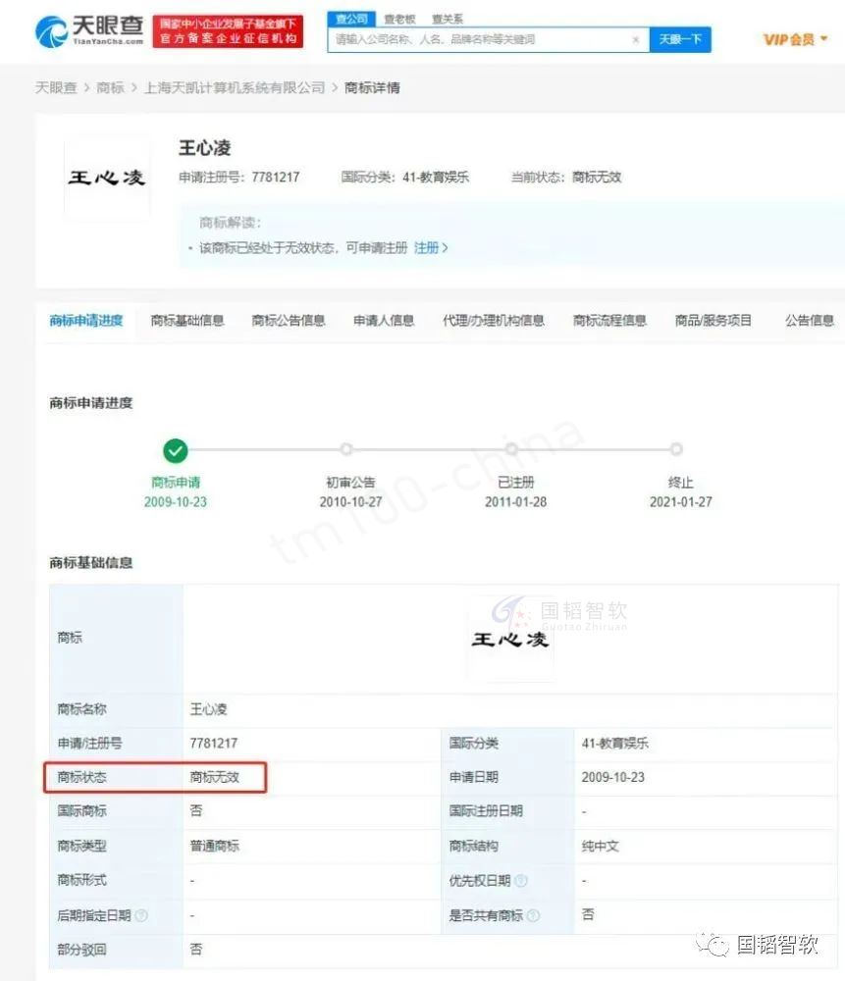Click the 商标申请进度 section heading

click(90, 403)
